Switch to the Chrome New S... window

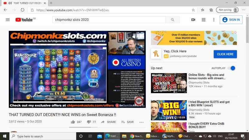tap(136, 136)
